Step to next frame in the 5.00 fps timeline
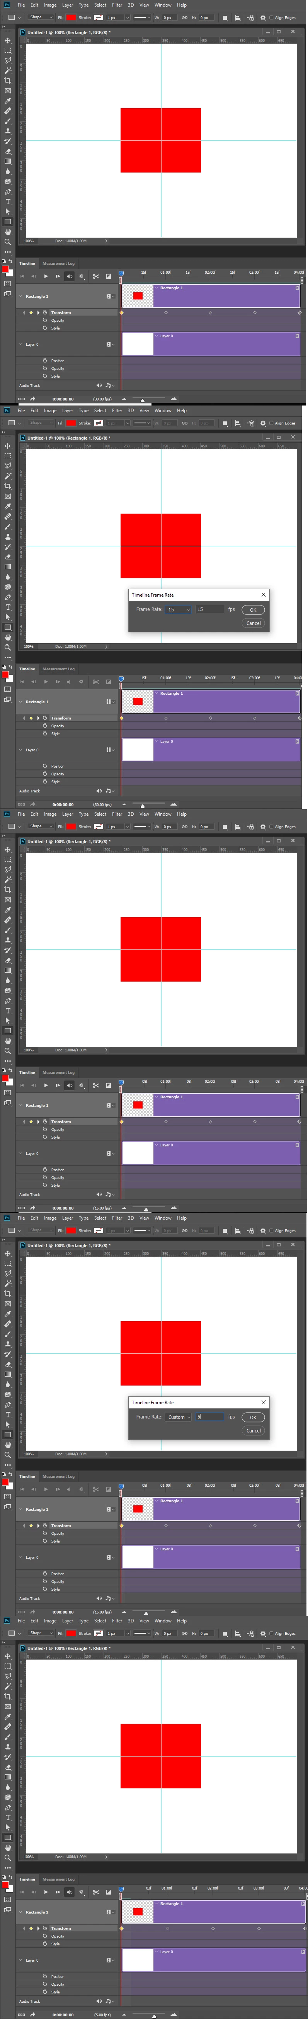 pyautogui.click(x=58, y=1891)
